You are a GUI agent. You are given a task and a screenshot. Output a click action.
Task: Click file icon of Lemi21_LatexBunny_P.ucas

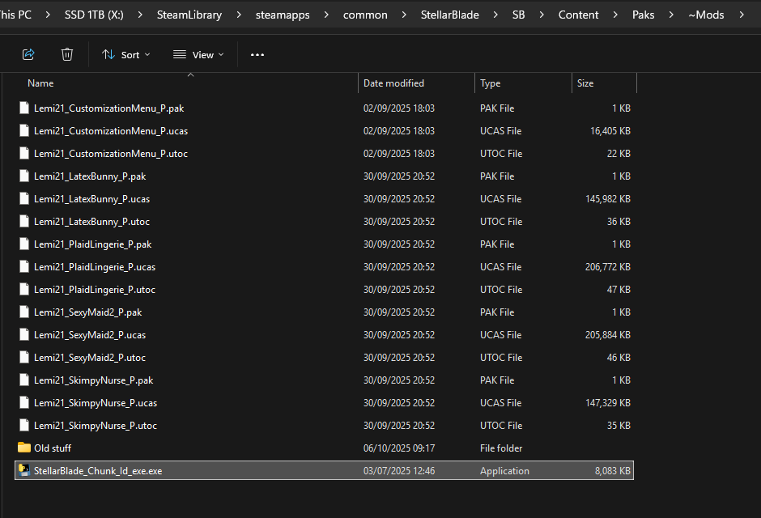pos(23,198)
